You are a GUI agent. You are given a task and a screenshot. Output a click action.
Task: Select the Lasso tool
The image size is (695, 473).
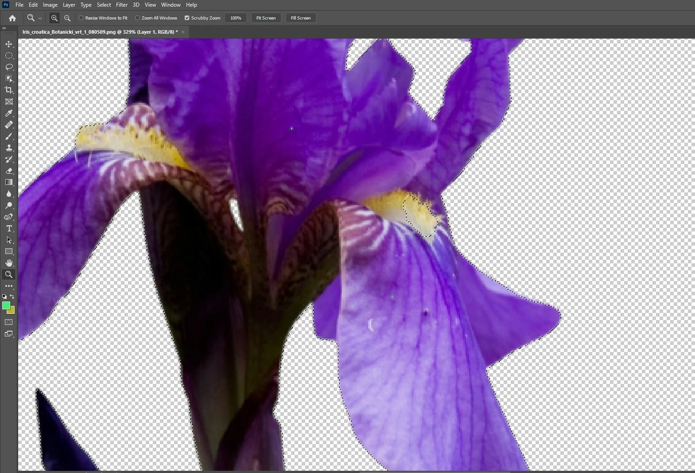pos(9,67)
